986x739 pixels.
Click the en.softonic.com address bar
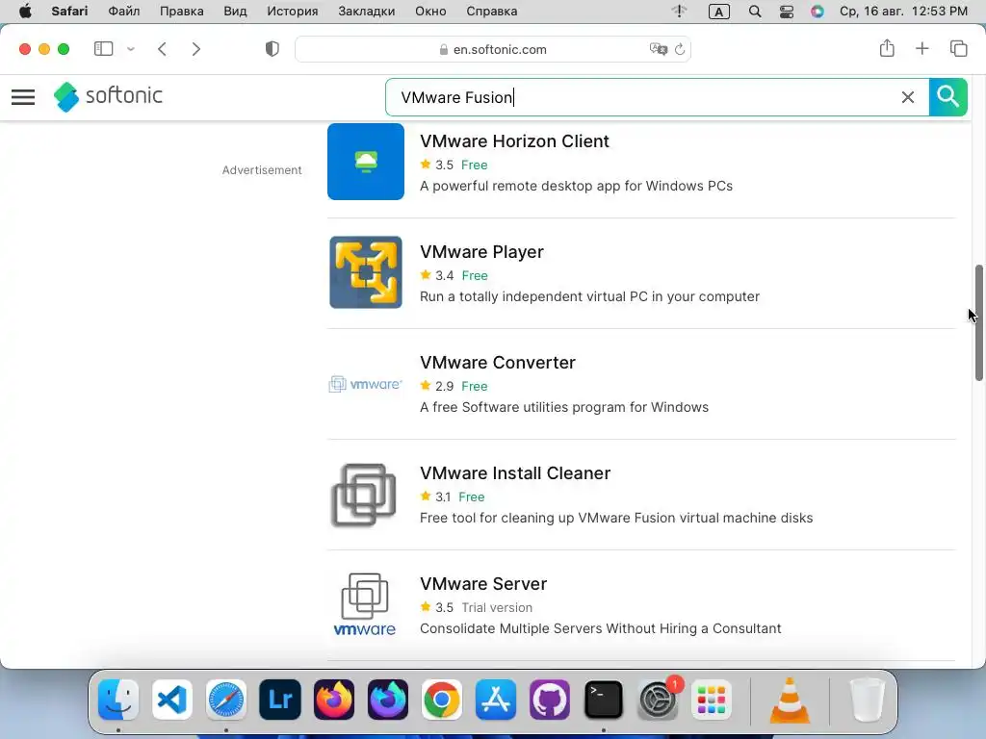click(x=493, y=49)
